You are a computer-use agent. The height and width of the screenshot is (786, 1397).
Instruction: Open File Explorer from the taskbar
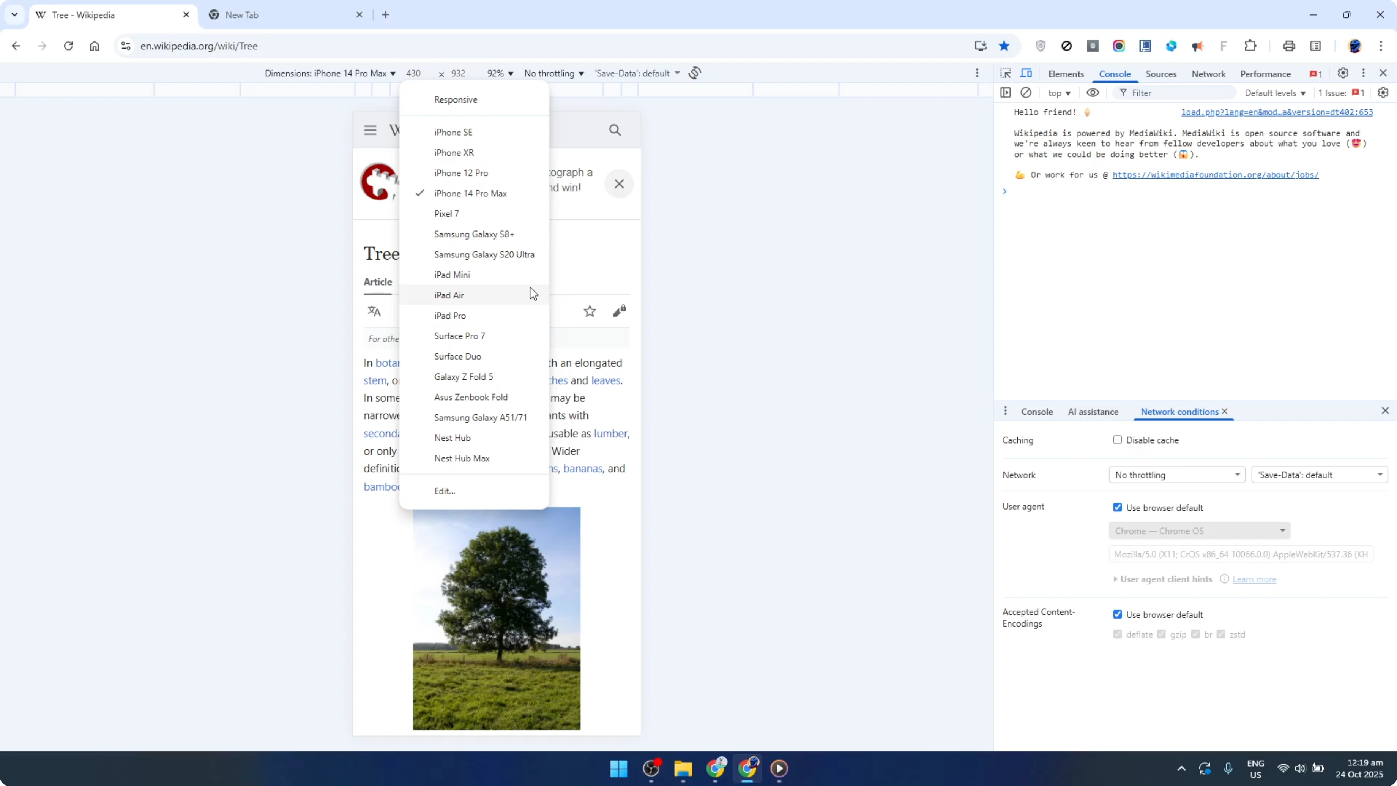click(683, 768)
